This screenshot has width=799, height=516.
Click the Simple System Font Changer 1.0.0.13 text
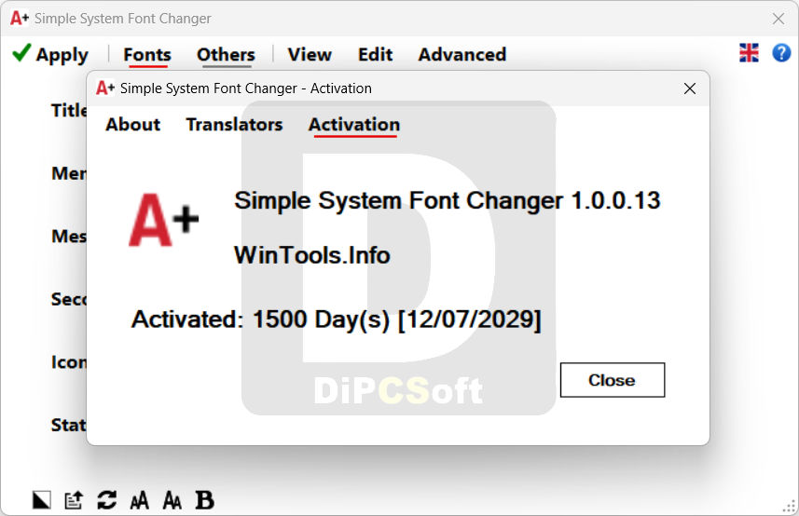tap(447, 200)
